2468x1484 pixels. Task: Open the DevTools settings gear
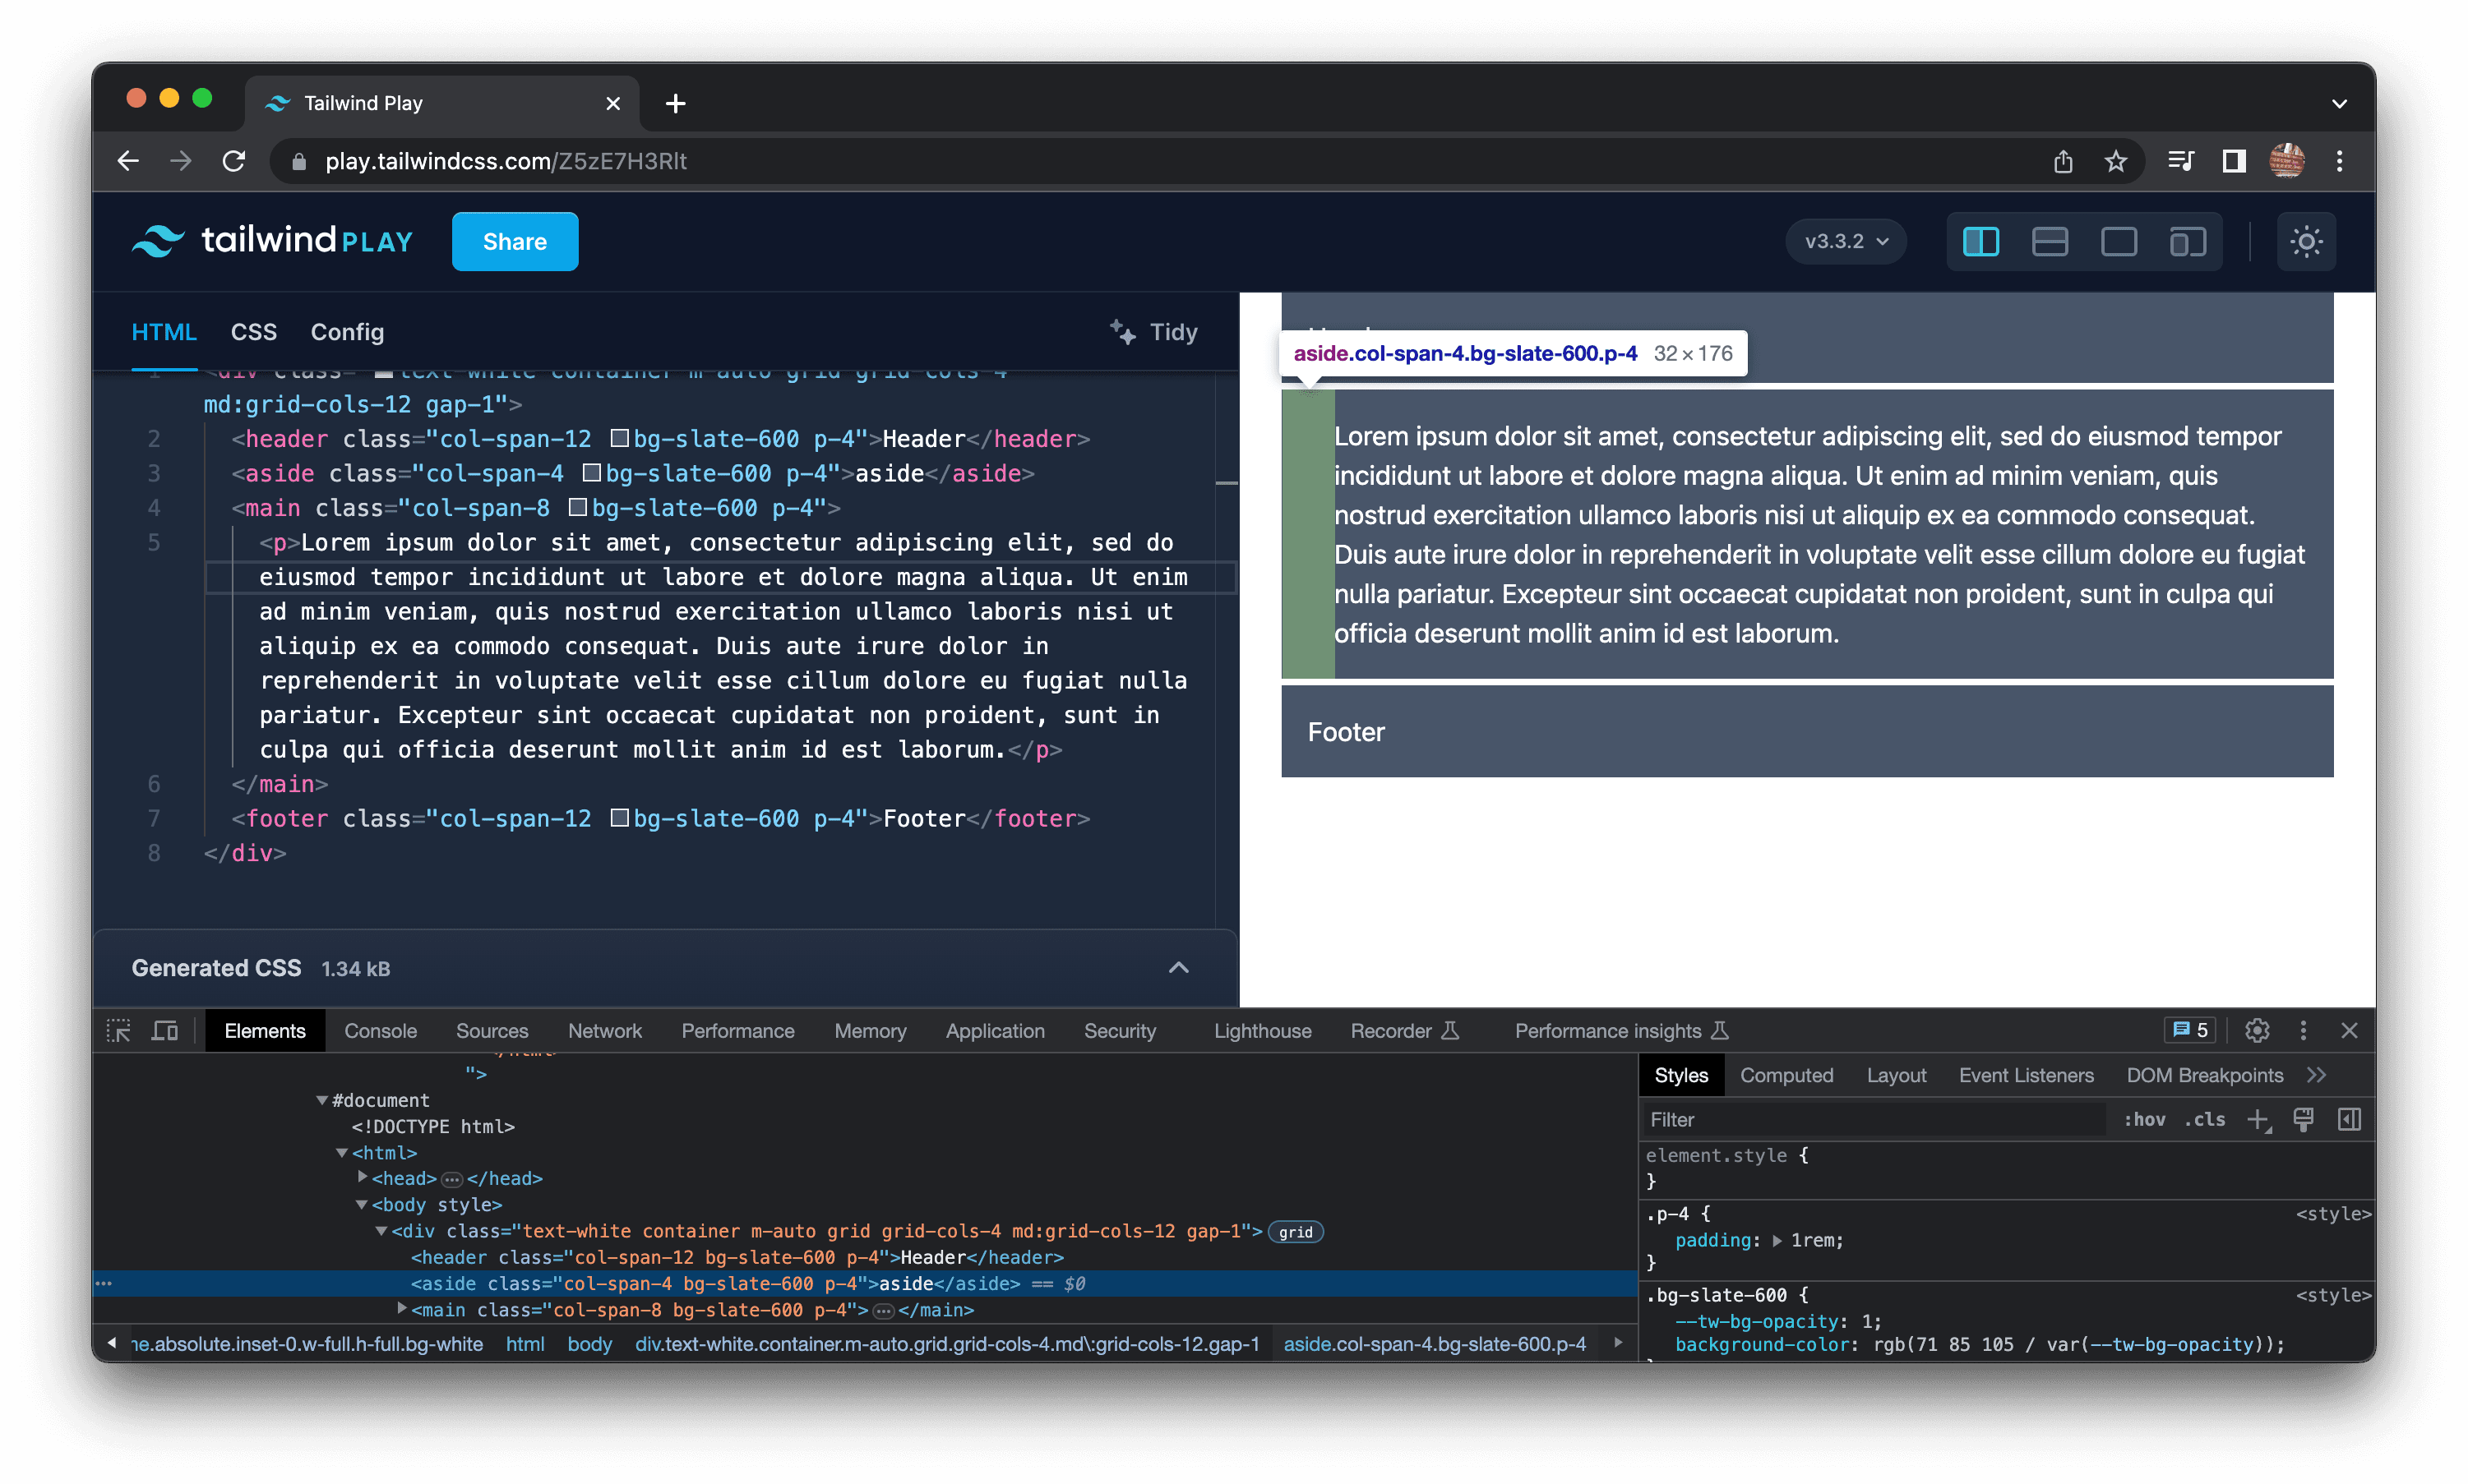[x=2256, y=1030]
